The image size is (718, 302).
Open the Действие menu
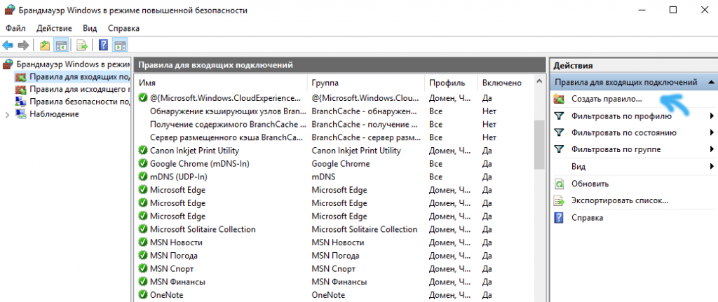[54, 28]
